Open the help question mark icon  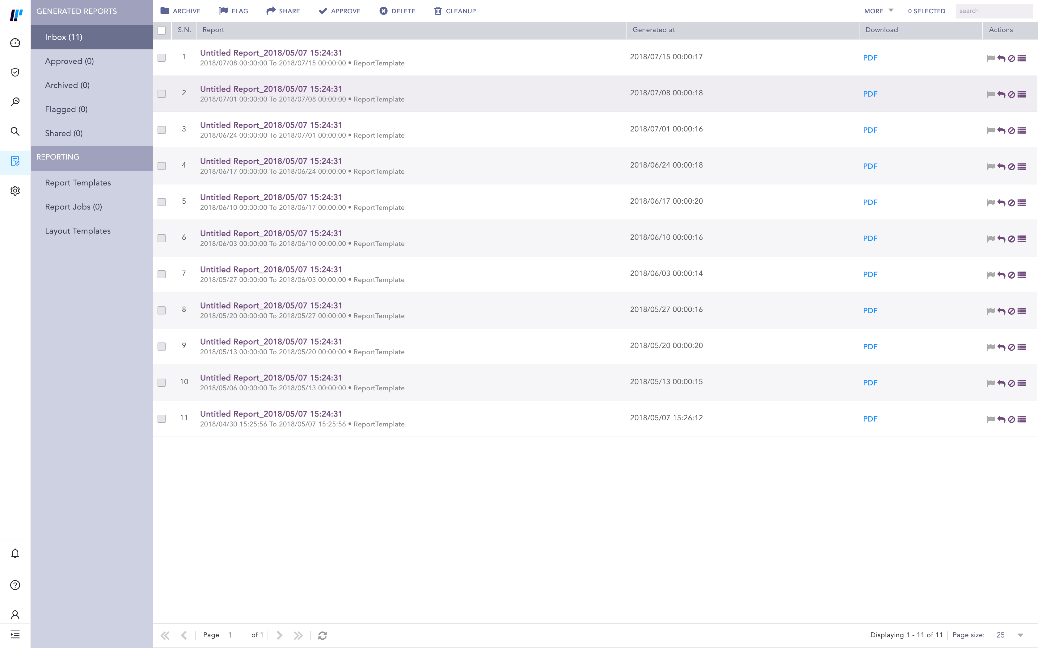[x=15, y=585]
